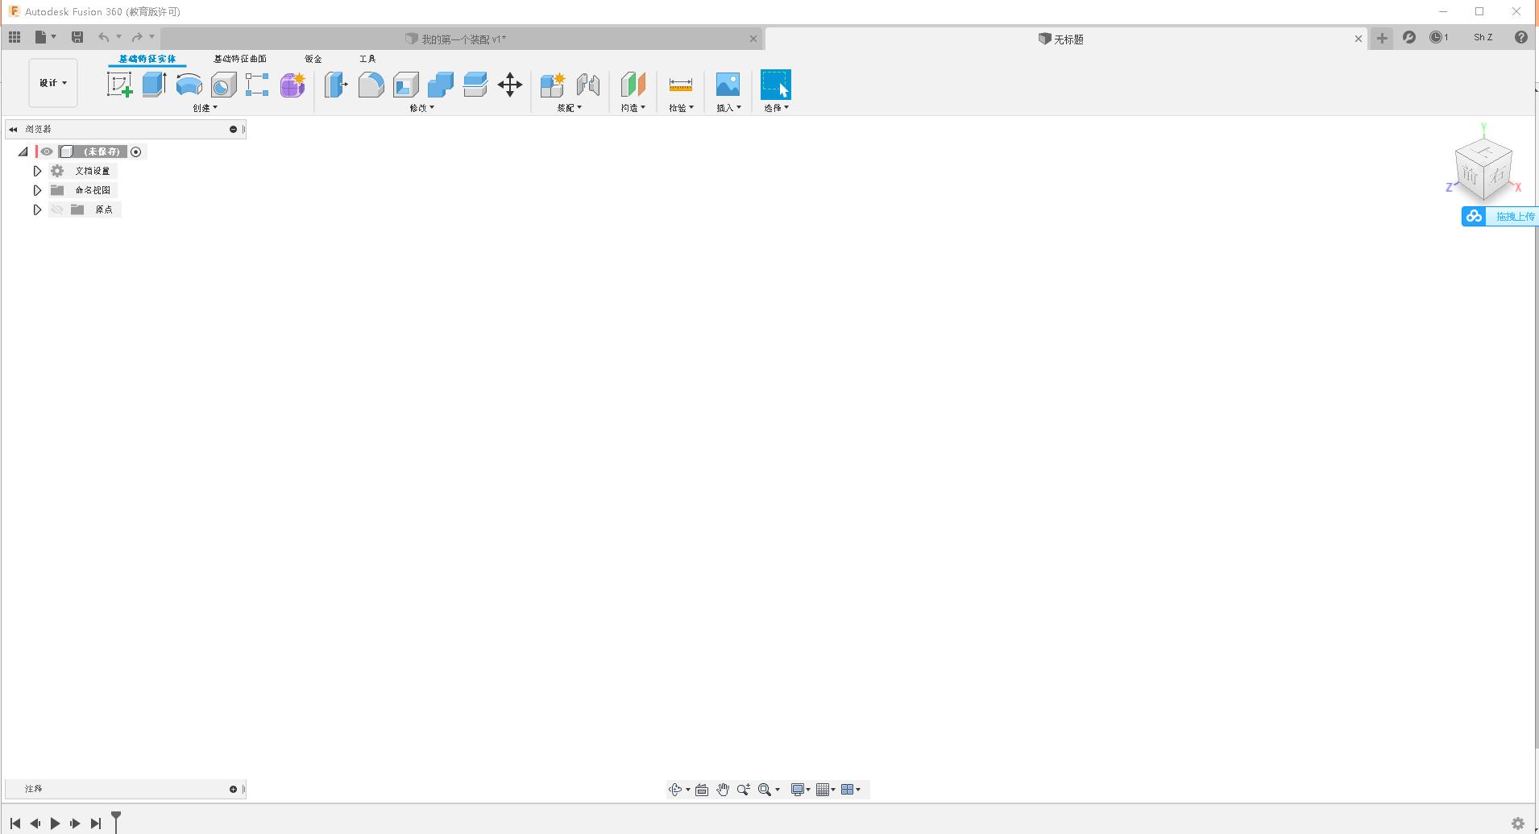Switch to the 钣金 ribbon tab
This screenshot has height=834, width=1539.
coord(313,58)
